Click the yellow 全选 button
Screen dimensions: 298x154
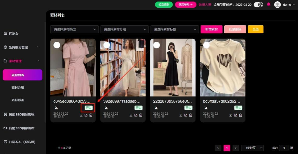click(x=256, y=29)
